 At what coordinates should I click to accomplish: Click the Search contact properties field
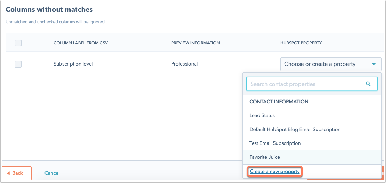312,84
